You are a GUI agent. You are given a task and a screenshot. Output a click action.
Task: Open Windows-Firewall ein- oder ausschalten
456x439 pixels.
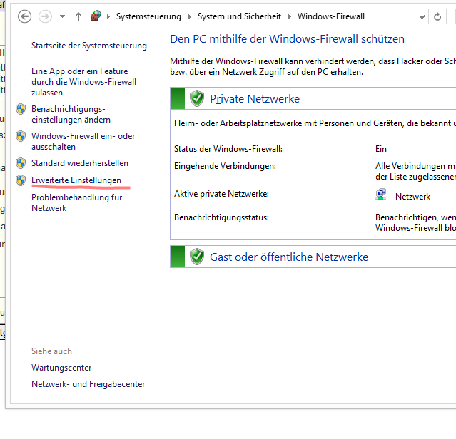coord(83,141)
